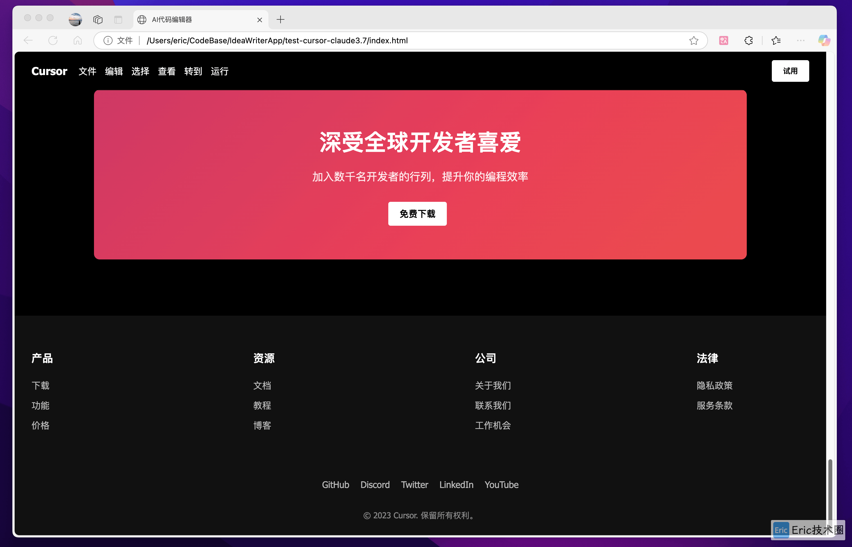Open the 查看 menu item
Screen dimensions: 852x547
pyautogui.click(x=167, y=71)
